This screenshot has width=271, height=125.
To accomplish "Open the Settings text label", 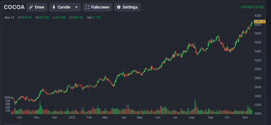I will [x=130, y=7].
